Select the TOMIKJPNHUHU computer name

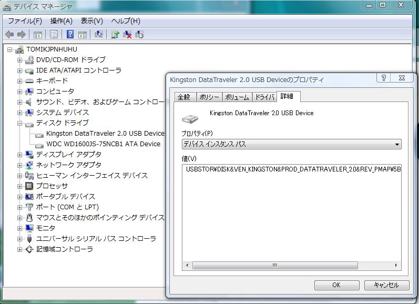[52, 49]
